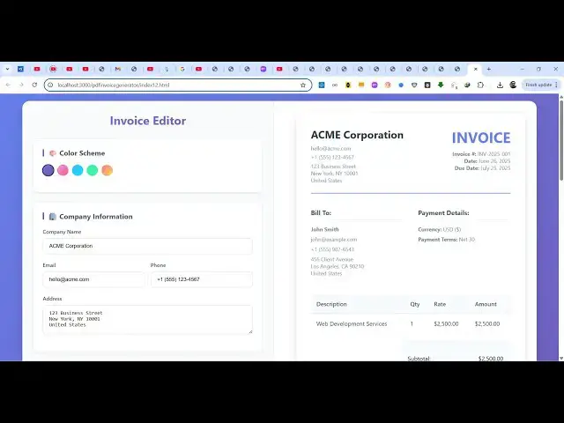Open the purple rounded extension in toolbar
564x423 pixels.
[x=375, y=85]
